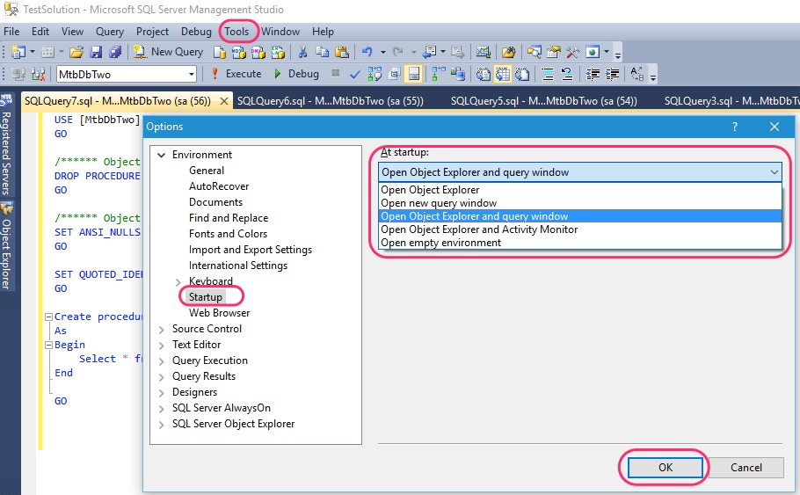Collapse the Environment tree node
Screen dimensions: 800x495
click(162, 155)
